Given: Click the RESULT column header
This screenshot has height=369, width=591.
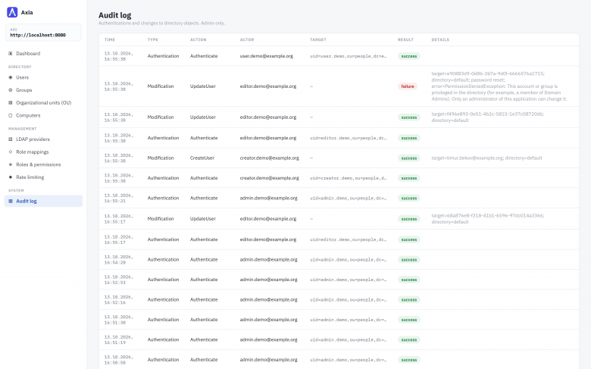Looking at the screenshot, I should click(x=405, y=39).
